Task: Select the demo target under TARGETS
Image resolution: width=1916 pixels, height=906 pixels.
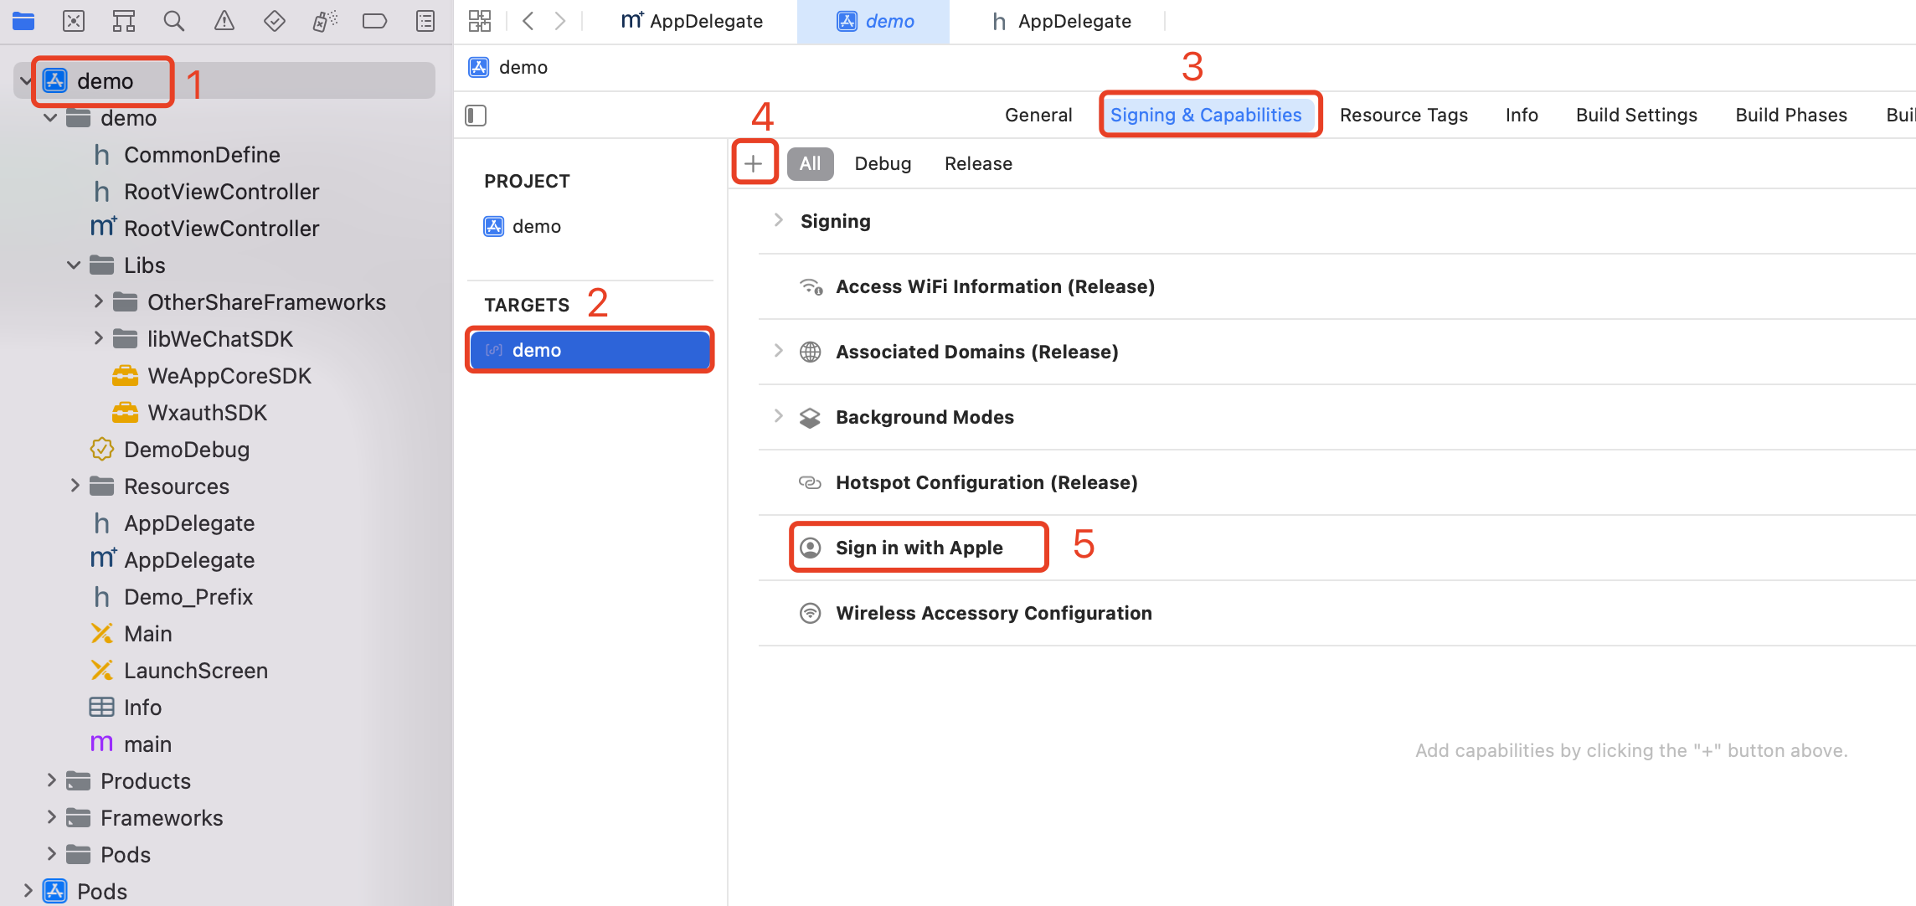Action: 590,350
